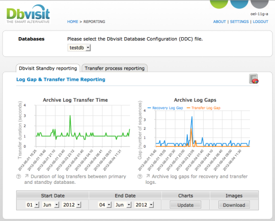Click the Images column header

234,196
